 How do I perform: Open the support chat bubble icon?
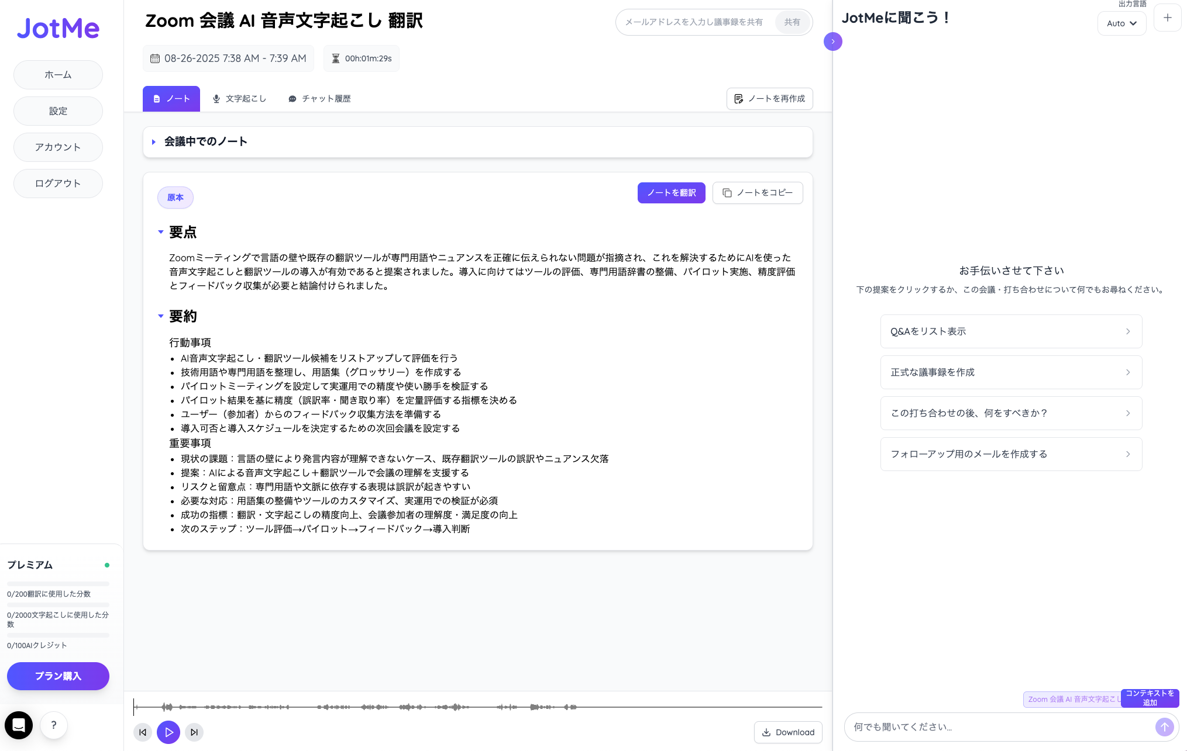pyautogui.click(x=19, y=725)
